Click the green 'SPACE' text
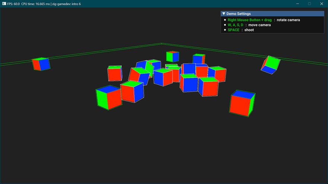The width and height of the screenshot is (328, 184). click(233, 30)
